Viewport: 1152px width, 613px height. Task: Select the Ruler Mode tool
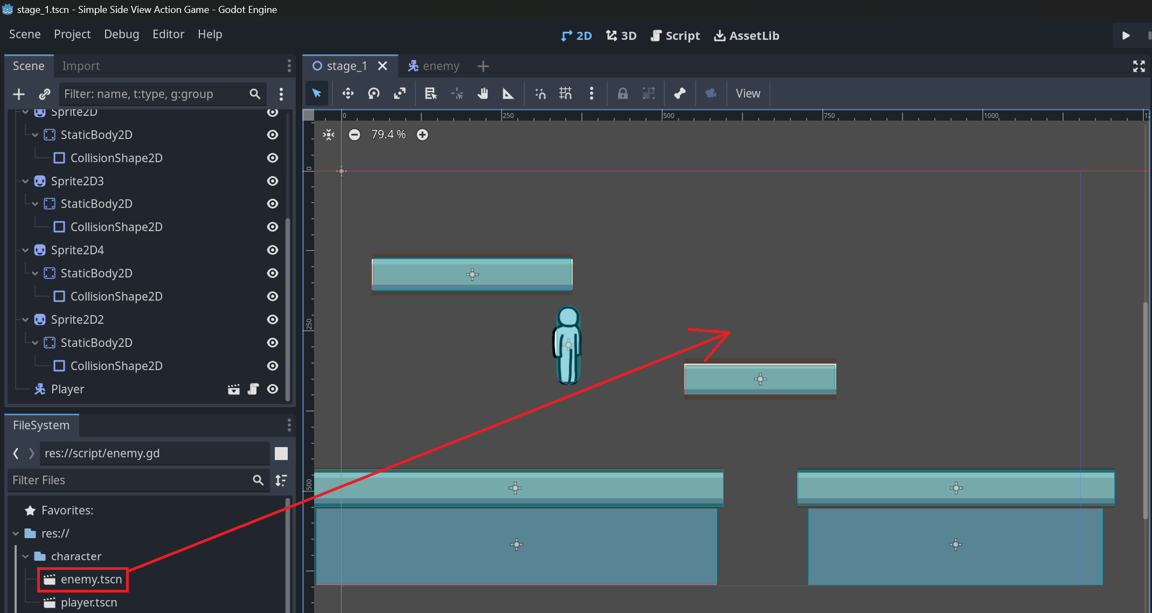(x=508, y=94)
